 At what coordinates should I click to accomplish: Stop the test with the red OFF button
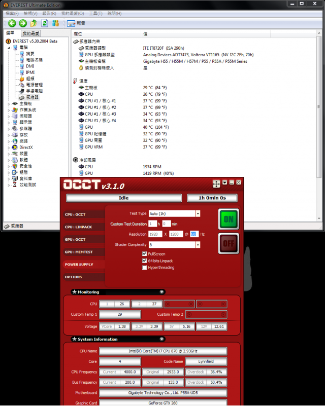point(229,243)
